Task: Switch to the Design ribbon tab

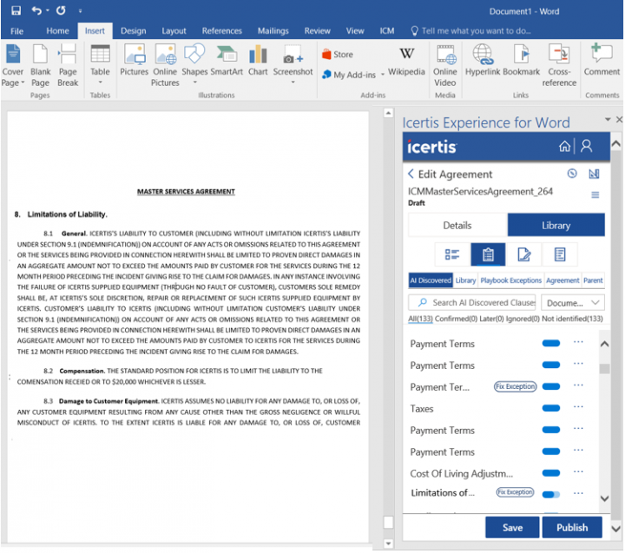Action: tap(133, 30)
